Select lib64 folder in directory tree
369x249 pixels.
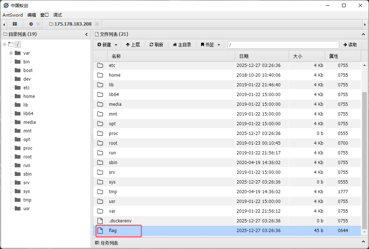[x=28, y=113]
